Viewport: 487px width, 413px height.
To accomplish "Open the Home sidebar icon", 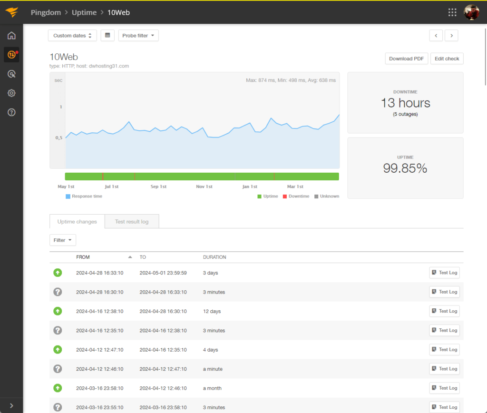I will click(11, 35).
